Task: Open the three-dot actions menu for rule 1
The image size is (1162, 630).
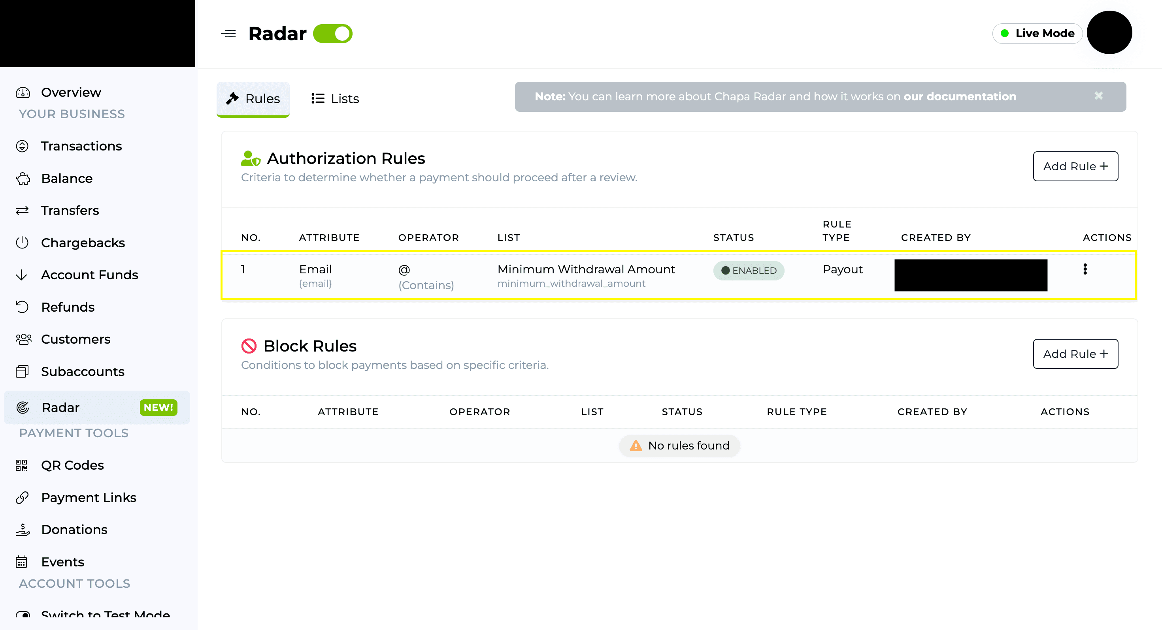Action: 1085,269
